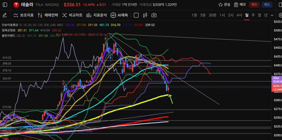Open the drawing pencil tool
The height and width of the screenshot is (140, 282).
(5, 15)
